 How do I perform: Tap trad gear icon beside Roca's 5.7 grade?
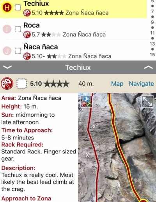27,34
